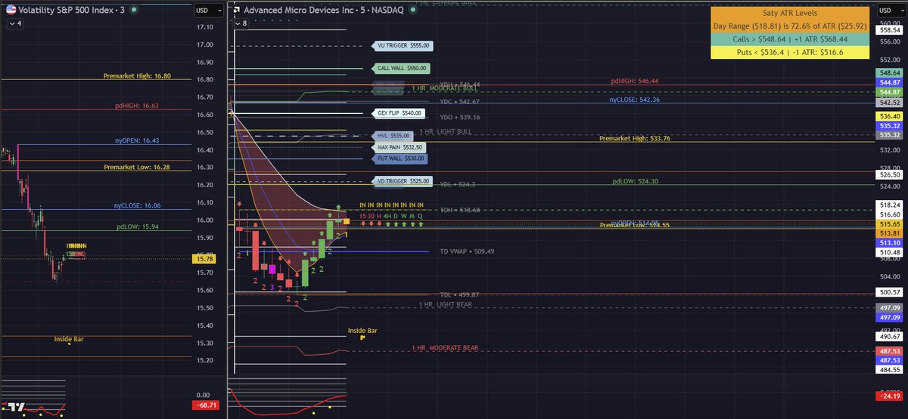
Task: Click Inside Bar label on AMD chart
Action: pyautogui.click(x=362, y=331)
